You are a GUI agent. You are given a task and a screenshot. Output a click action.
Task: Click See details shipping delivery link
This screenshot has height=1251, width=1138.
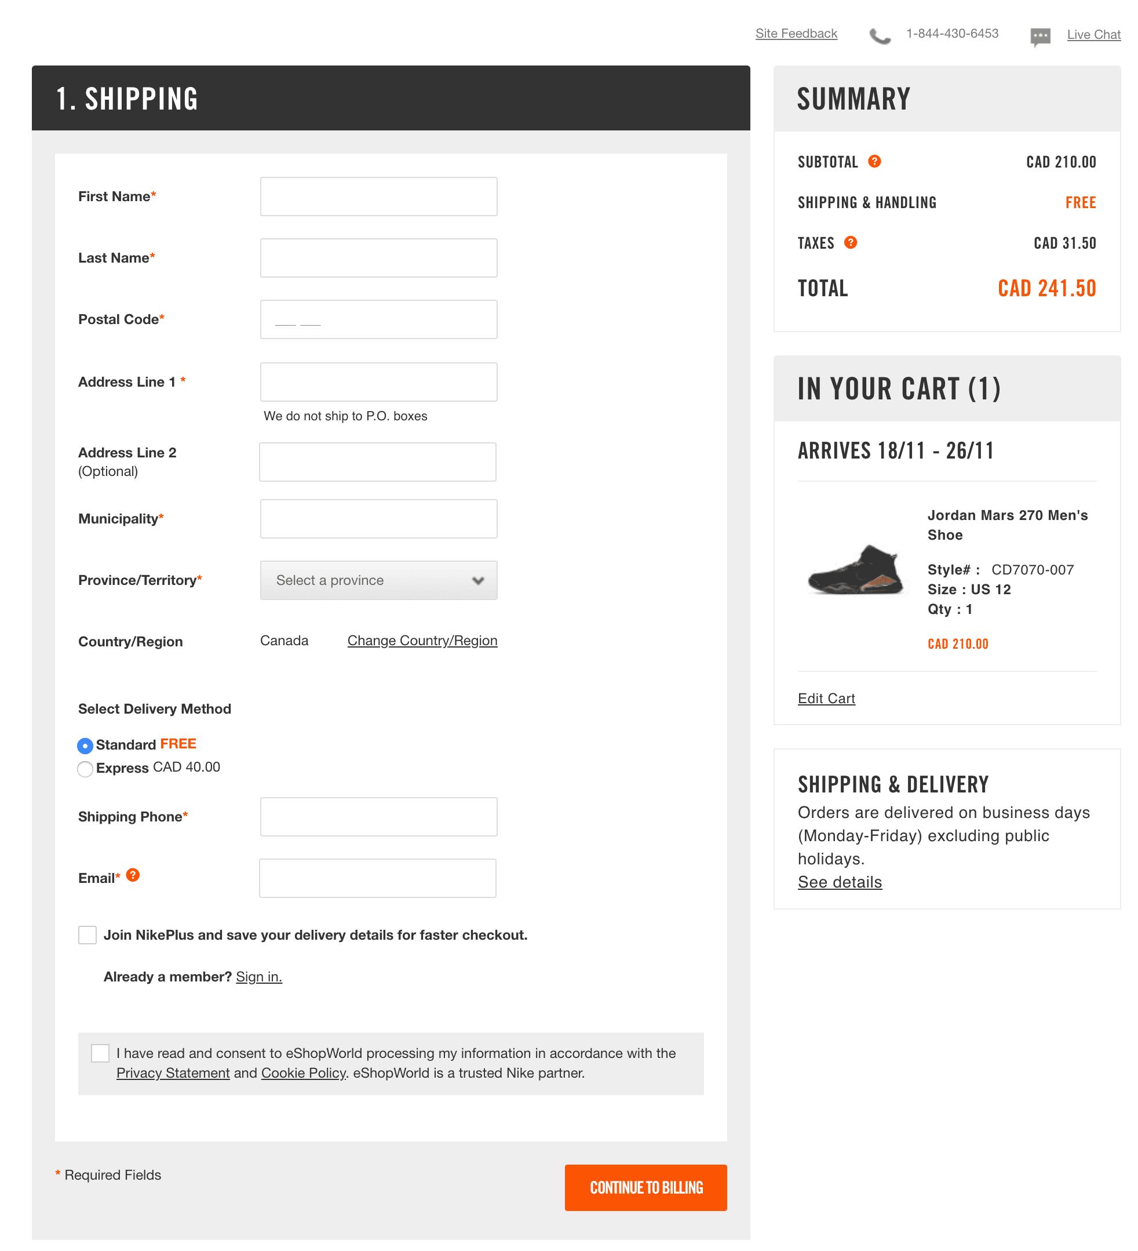pyautogui.click(x=840, y=881)
